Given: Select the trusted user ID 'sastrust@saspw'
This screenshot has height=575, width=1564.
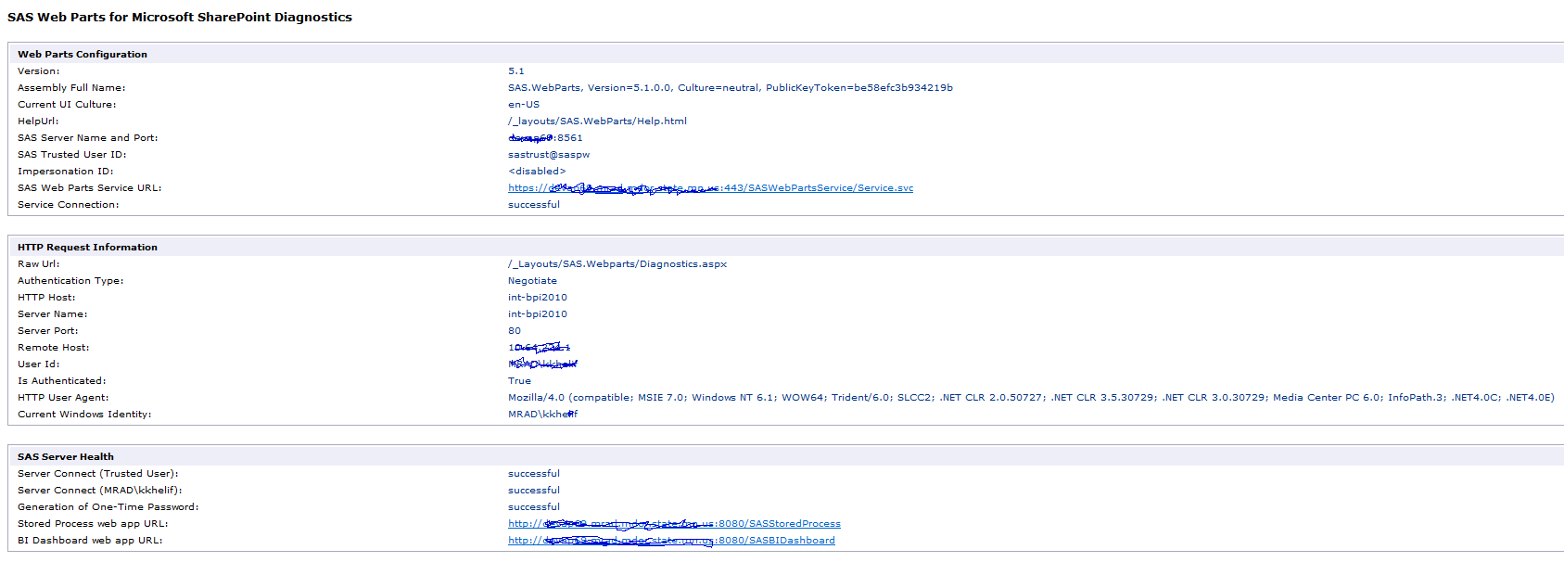Looking at the screenshot, I should (549, 155).
